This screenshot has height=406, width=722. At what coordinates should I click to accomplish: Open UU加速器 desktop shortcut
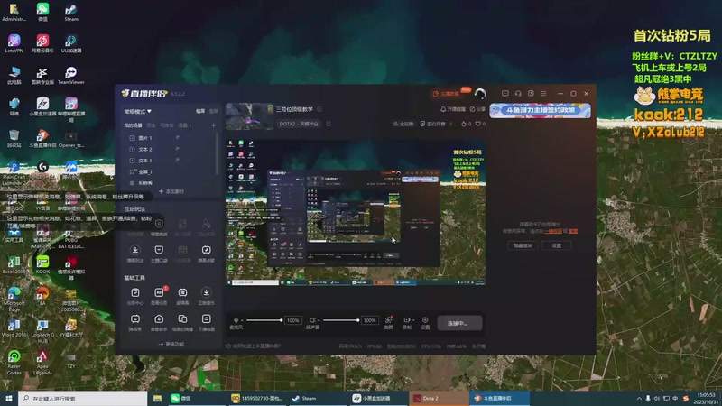click(x=71, y=43)
